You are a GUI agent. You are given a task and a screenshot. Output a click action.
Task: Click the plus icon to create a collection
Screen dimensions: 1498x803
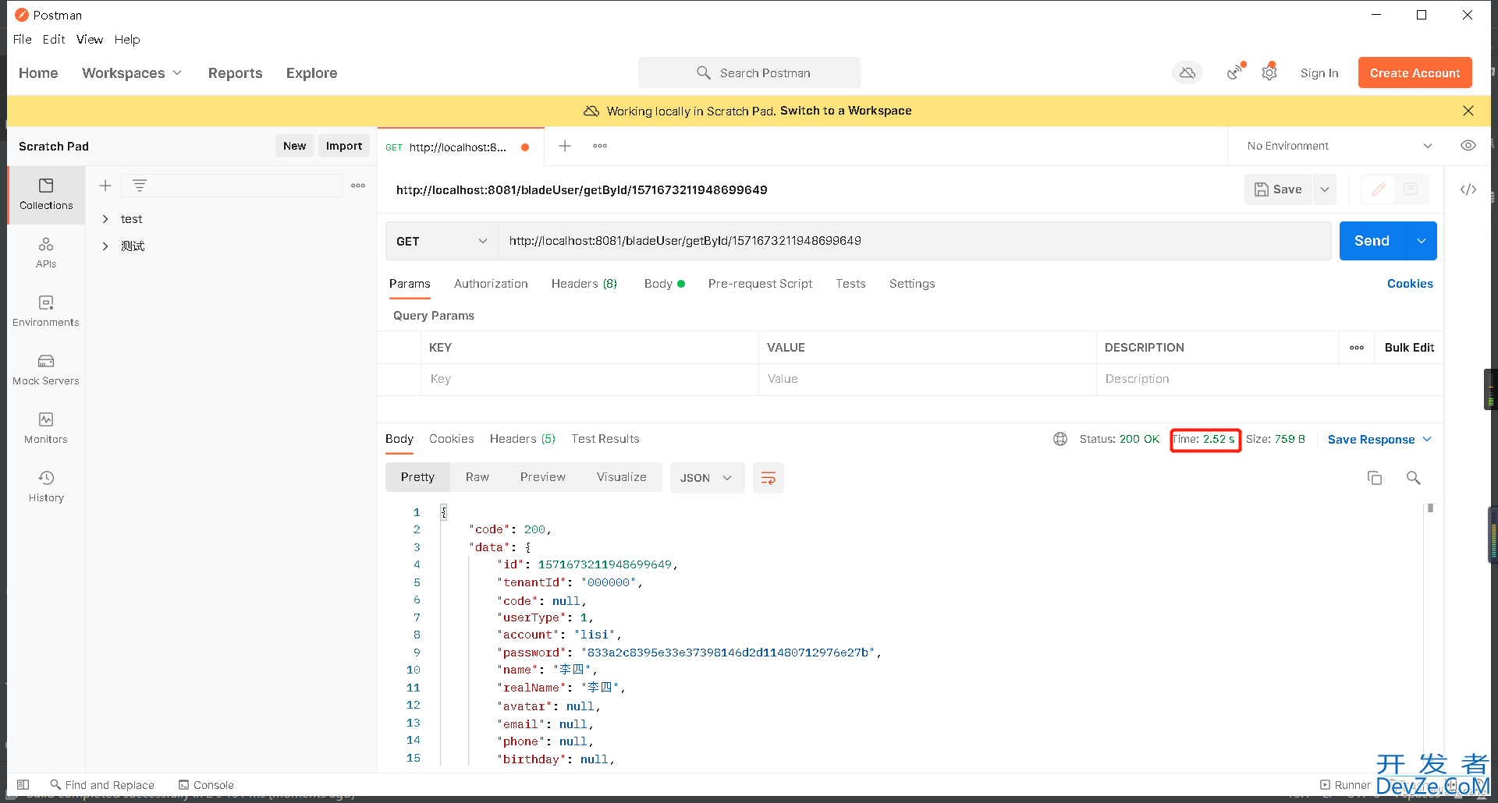click(x=105, y=186)
